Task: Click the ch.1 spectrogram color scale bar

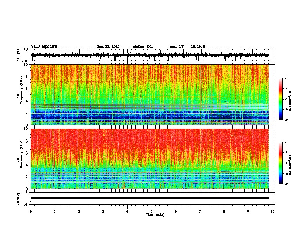Action: pyautogui.click(x=281, y=99)
